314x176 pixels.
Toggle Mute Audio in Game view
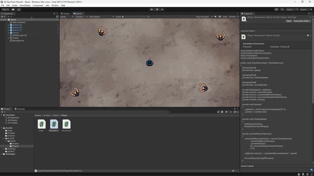[215, 17]
